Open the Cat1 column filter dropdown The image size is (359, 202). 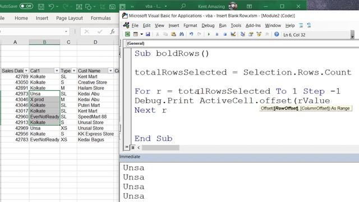[57, 71]
